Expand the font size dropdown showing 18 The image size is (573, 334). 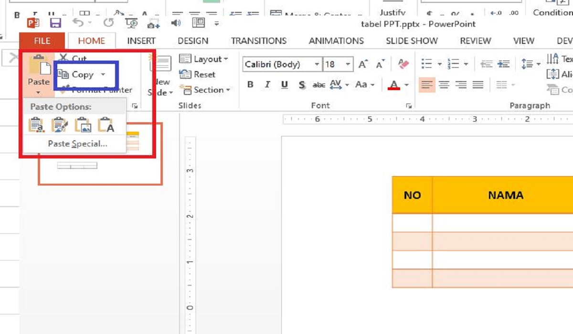[348, 64]
